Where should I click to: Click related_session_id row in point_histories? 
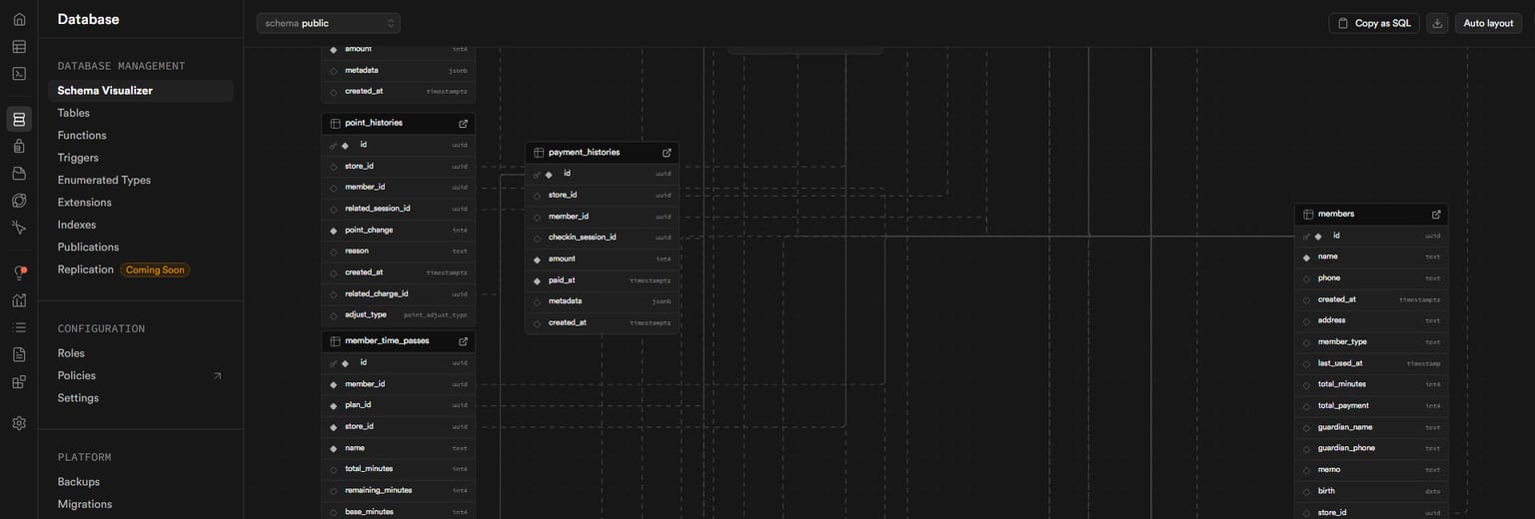[398, 209]
